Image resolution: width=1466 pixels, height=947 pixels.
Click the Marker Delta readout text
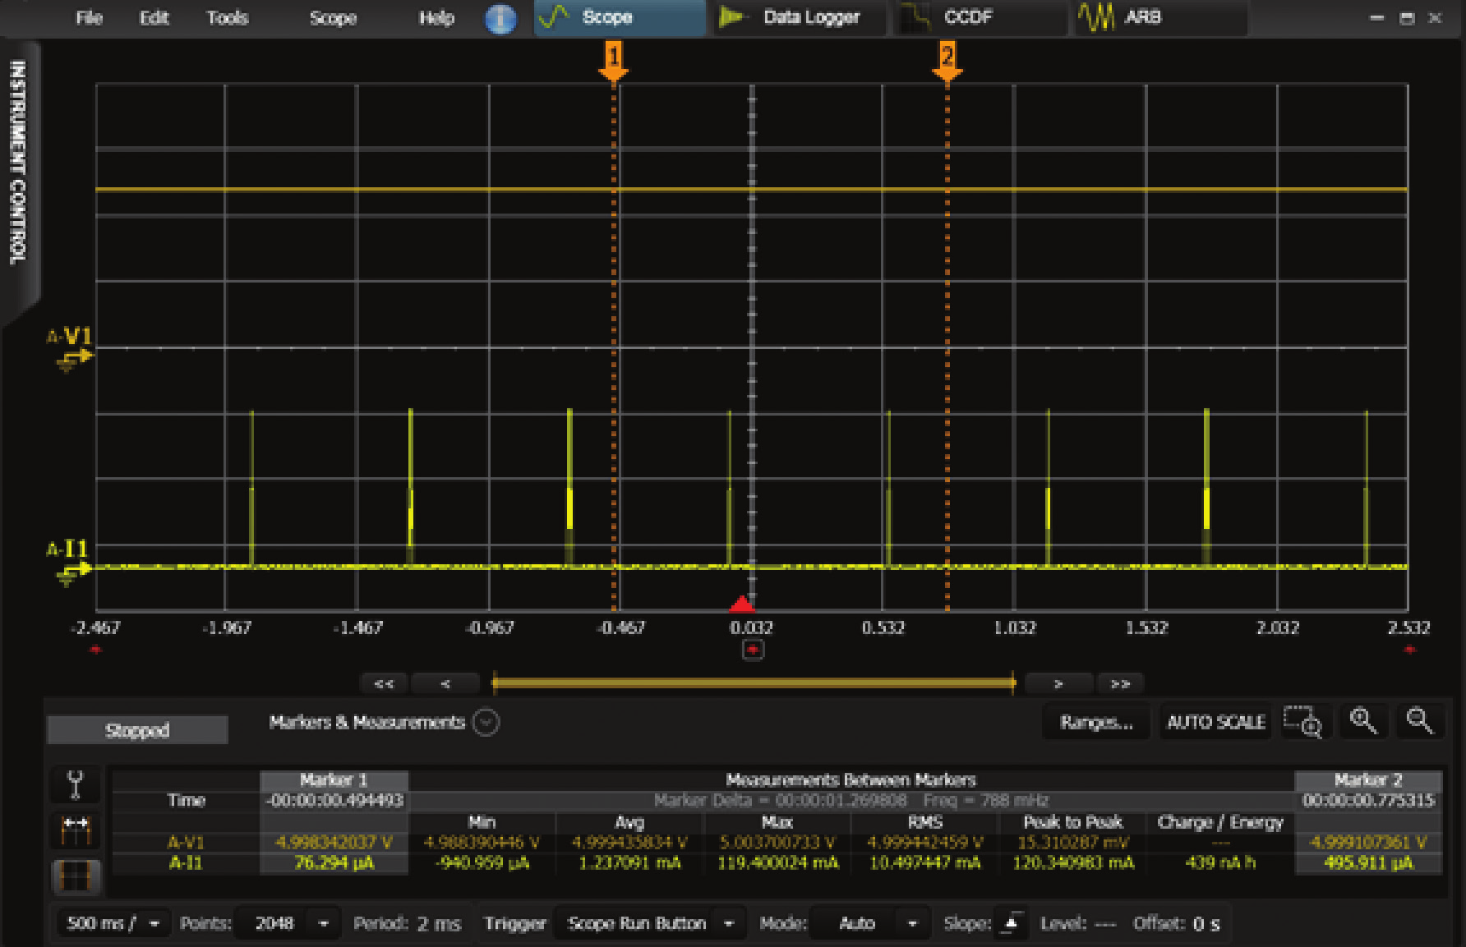click(x=780, y=801)
